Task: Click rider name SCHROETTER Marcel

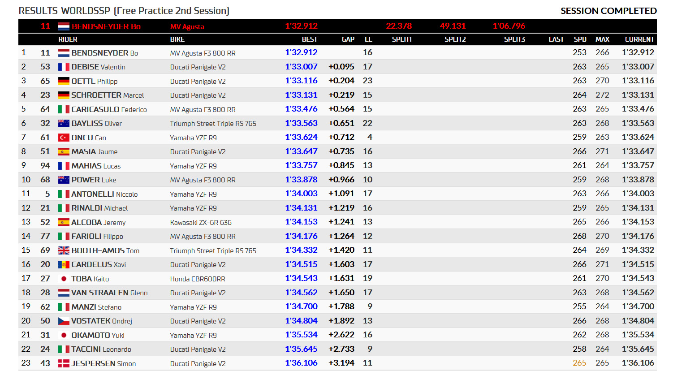Action: pos(108,95)
